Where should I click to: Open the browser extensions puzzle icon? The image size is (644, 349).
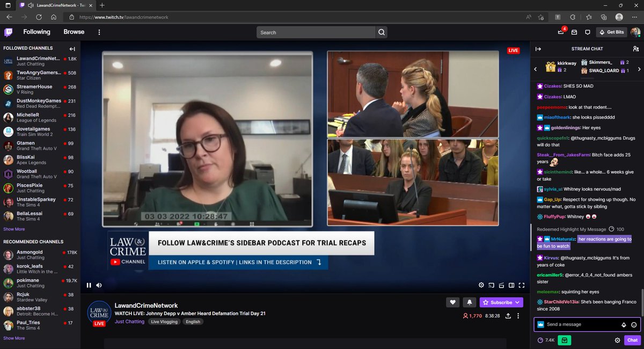[573, 17]
